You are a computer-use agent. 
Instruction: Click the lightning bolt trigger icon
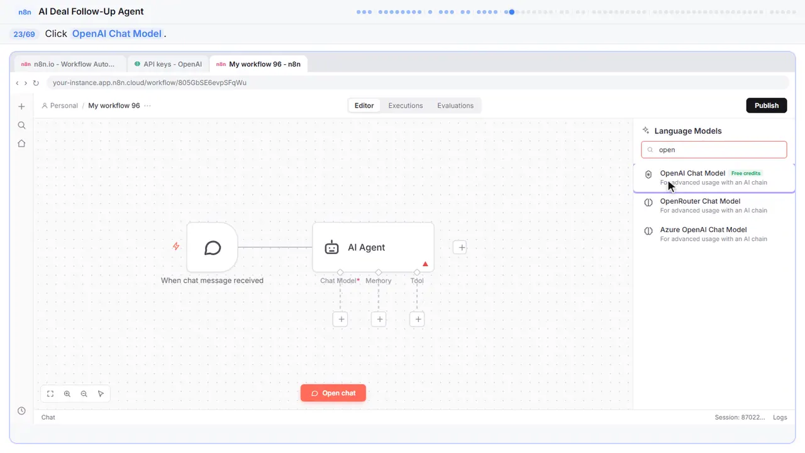pos(176,247)
